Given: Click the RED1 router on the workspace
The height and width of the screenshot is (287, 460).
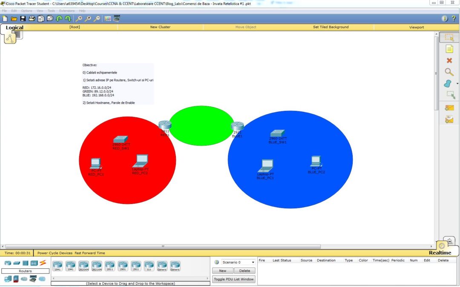Looking at the screenshot, I should coord(165,125).
